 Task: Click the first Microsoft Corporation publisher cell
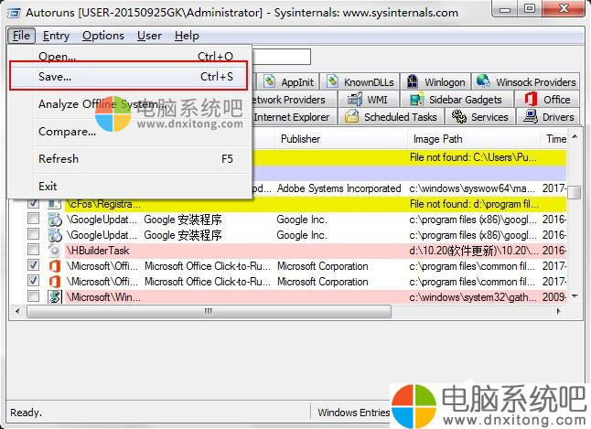coord(322,266)
